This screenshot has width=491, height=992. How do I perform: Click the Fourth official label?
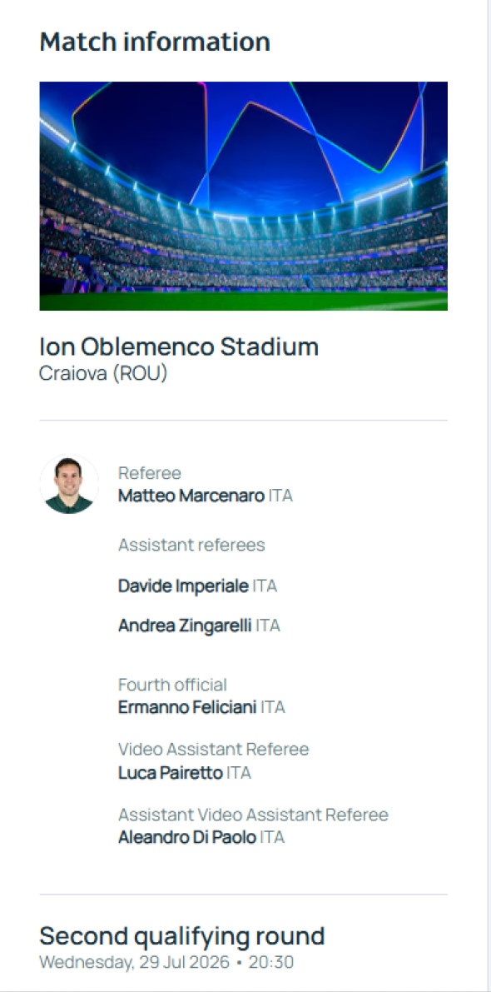coord(172,685)
